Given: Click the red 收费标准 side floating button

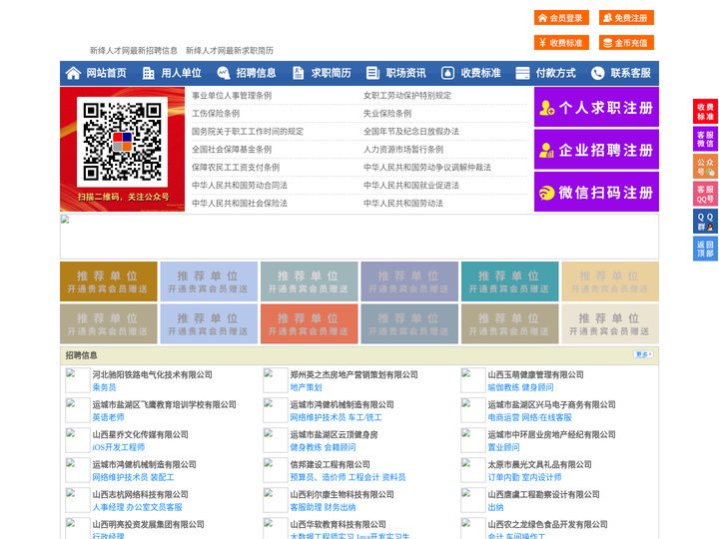Looking at the screenshot, I should pos(705,112).
